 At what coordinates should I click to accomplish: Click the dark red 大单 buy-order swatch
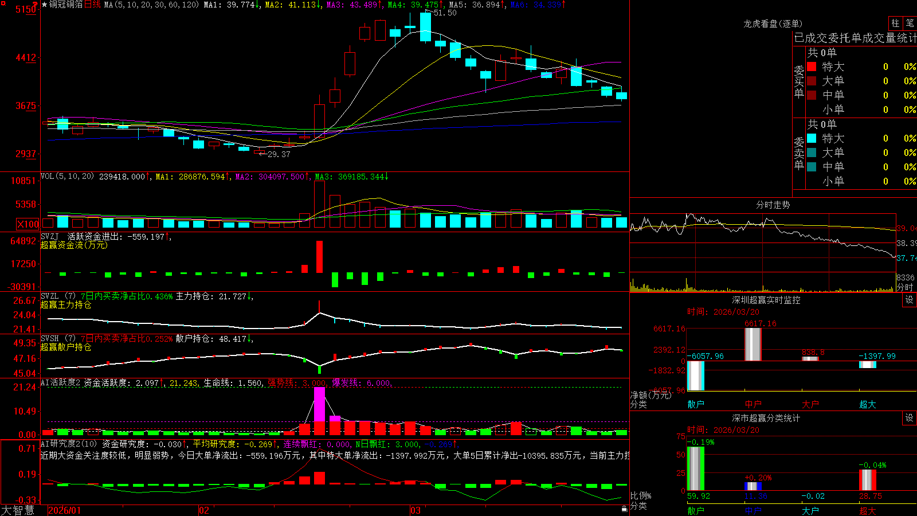812,81
